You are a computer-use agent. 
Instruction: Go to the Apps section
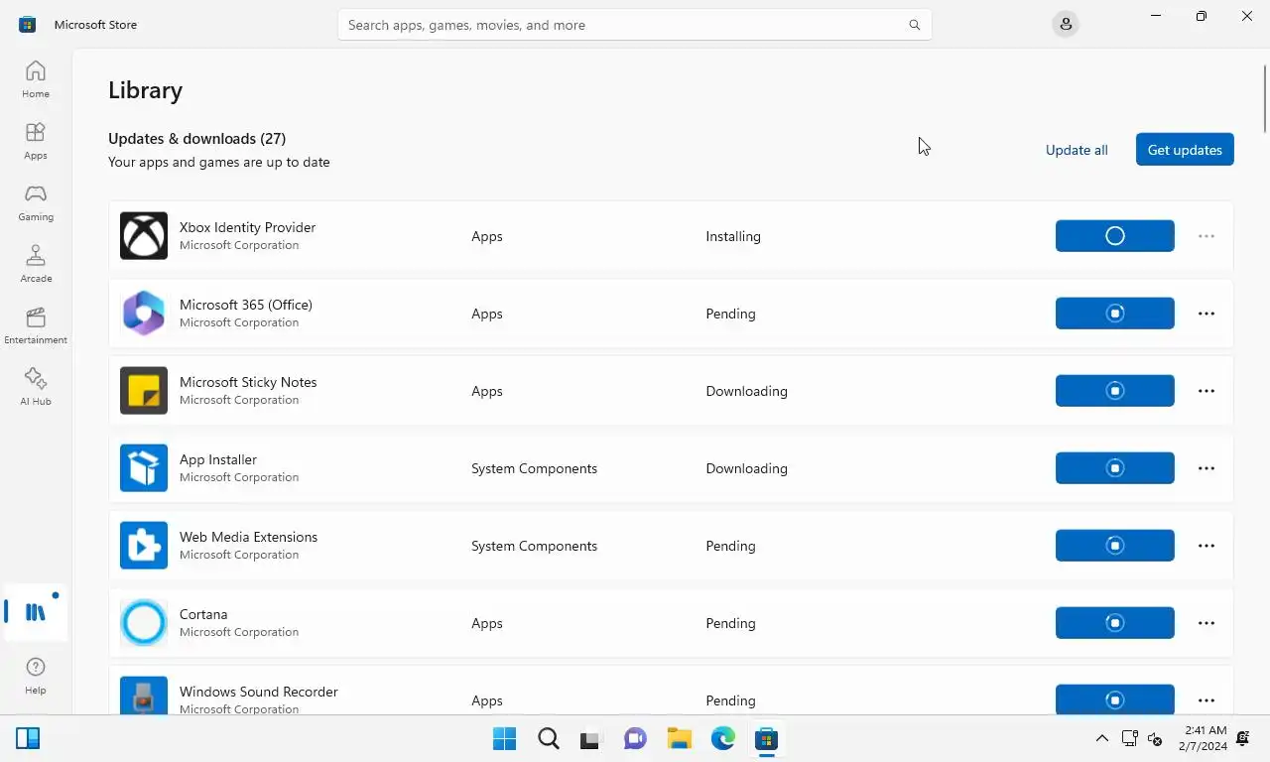[x=36, y=141]
